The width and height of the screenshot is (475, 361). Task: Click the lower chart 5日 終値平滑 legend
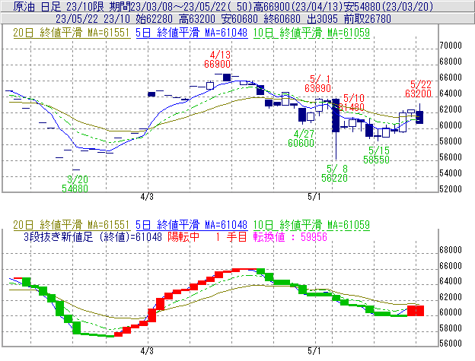(x=192, y=225)
